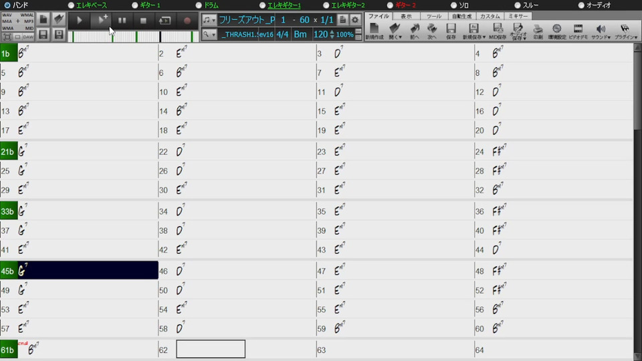Open the 開く dropdown menu
Screen dimensions: 642x361
tap(395, 31)
